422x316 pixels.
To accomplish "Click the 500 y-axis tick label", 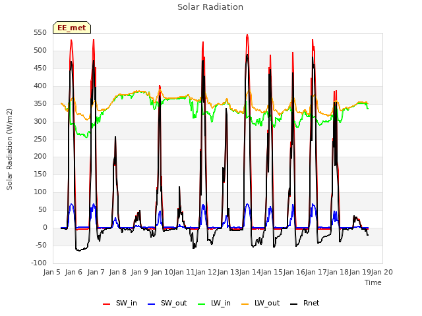I will click(x=40, y=51).
